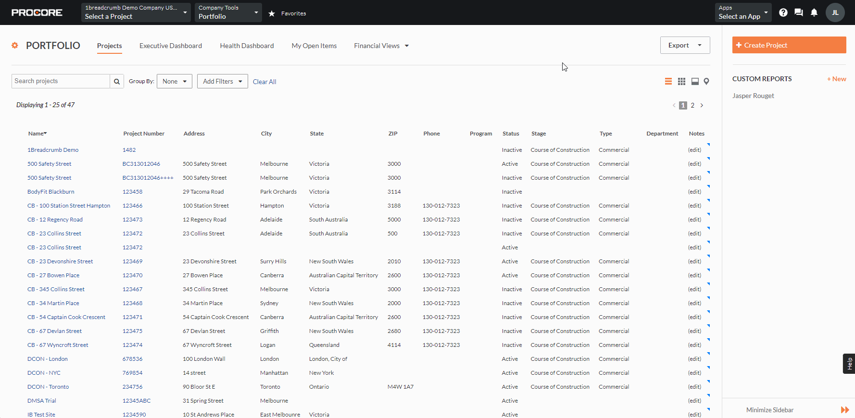Expand the Group By None dropdown

pyautogui.click(x=174, y=81)
